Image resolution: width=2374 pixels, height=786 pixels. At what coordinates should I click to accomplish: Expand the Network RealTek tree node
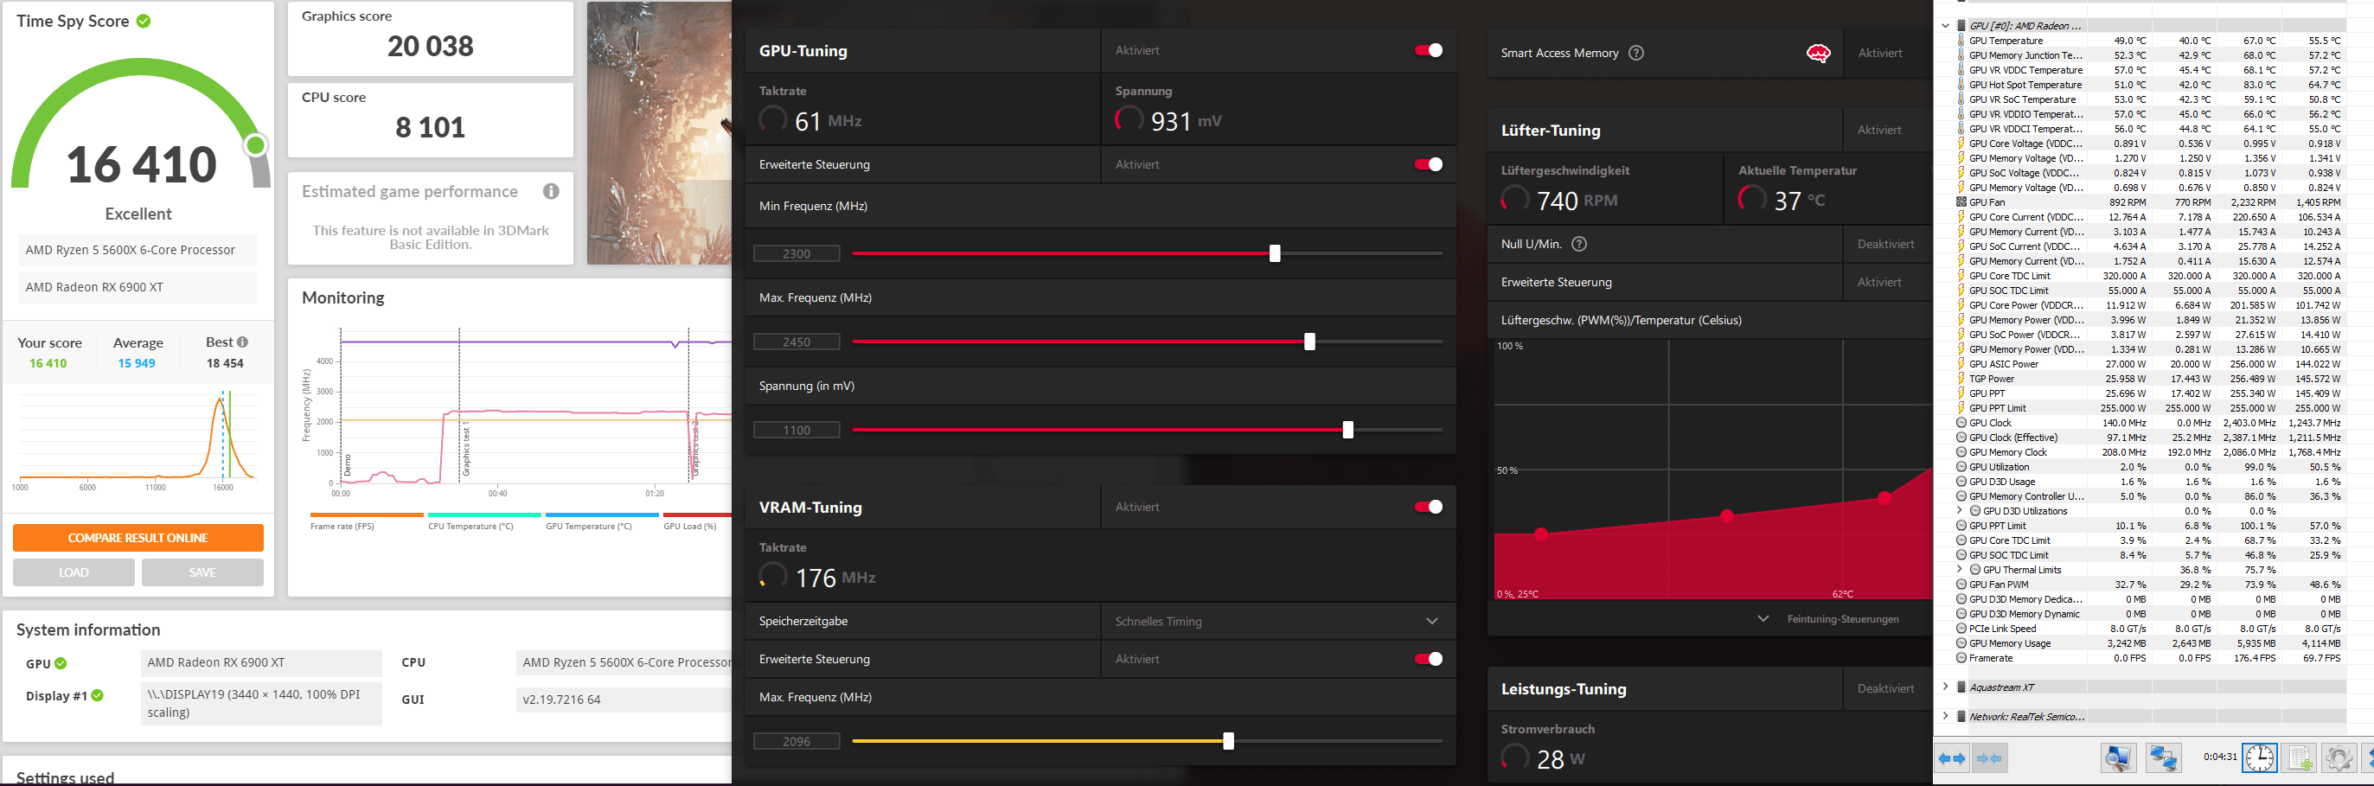pyautogui.click(x=1945, y=717)
